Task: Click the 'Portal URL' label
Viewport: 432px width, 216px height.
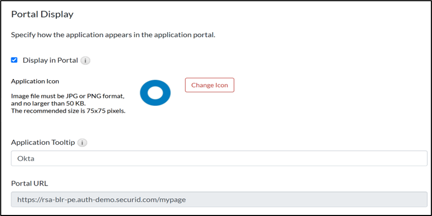Action: [30, 183]
